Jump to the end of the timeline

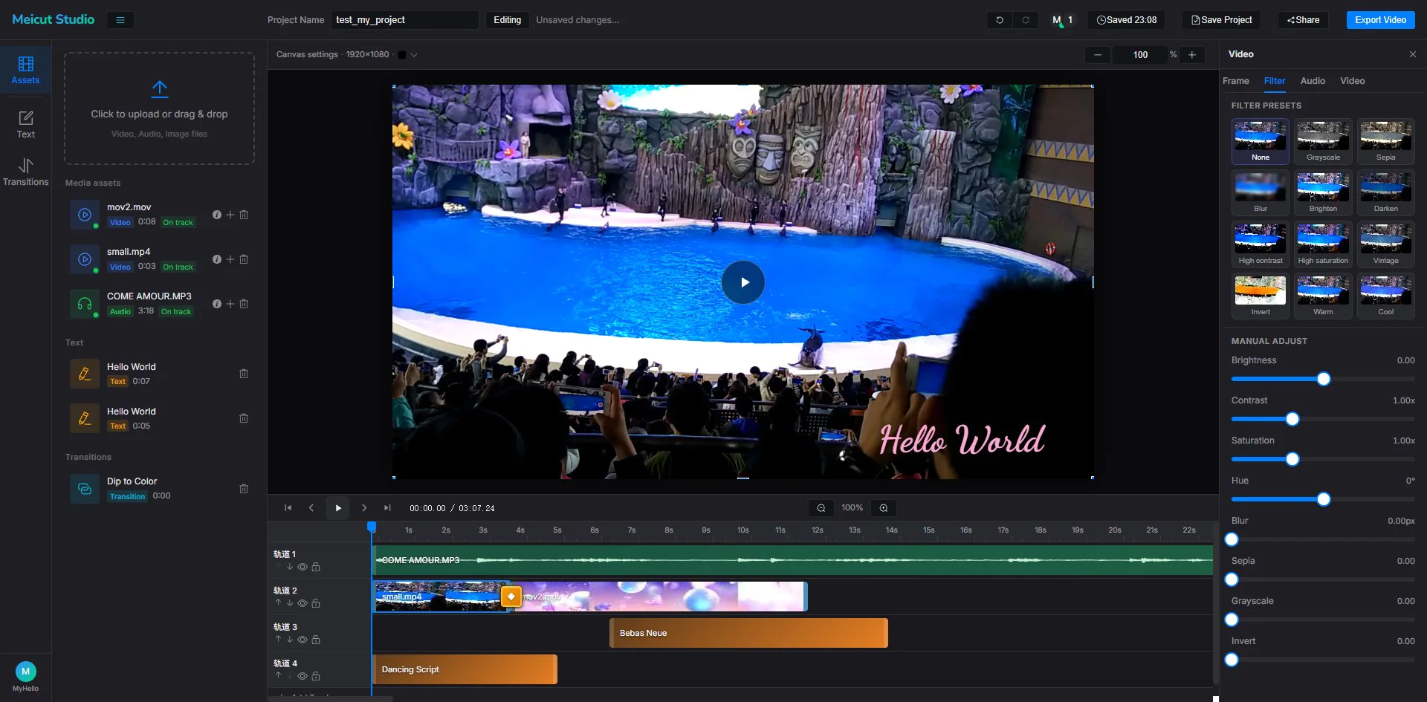click(x=387, y=508)
